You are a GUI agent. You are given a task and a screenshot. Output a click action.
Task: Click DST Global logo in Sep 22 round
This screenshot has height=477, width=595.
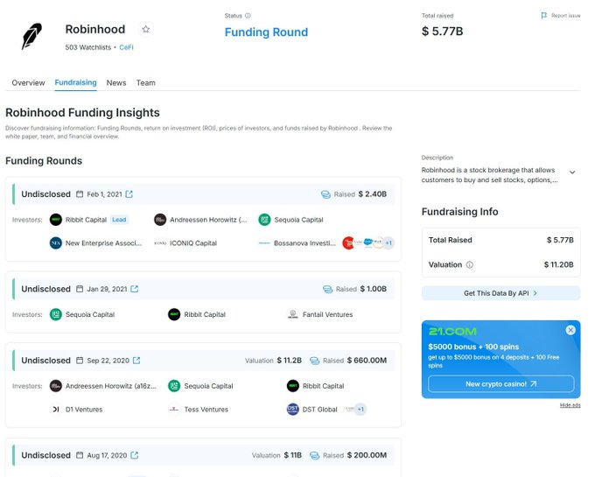292,409
